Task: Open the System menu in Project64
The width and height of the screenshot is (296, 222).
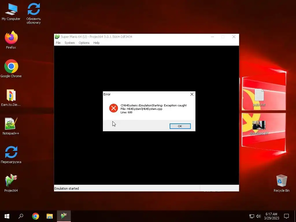Action: (70, 43)
